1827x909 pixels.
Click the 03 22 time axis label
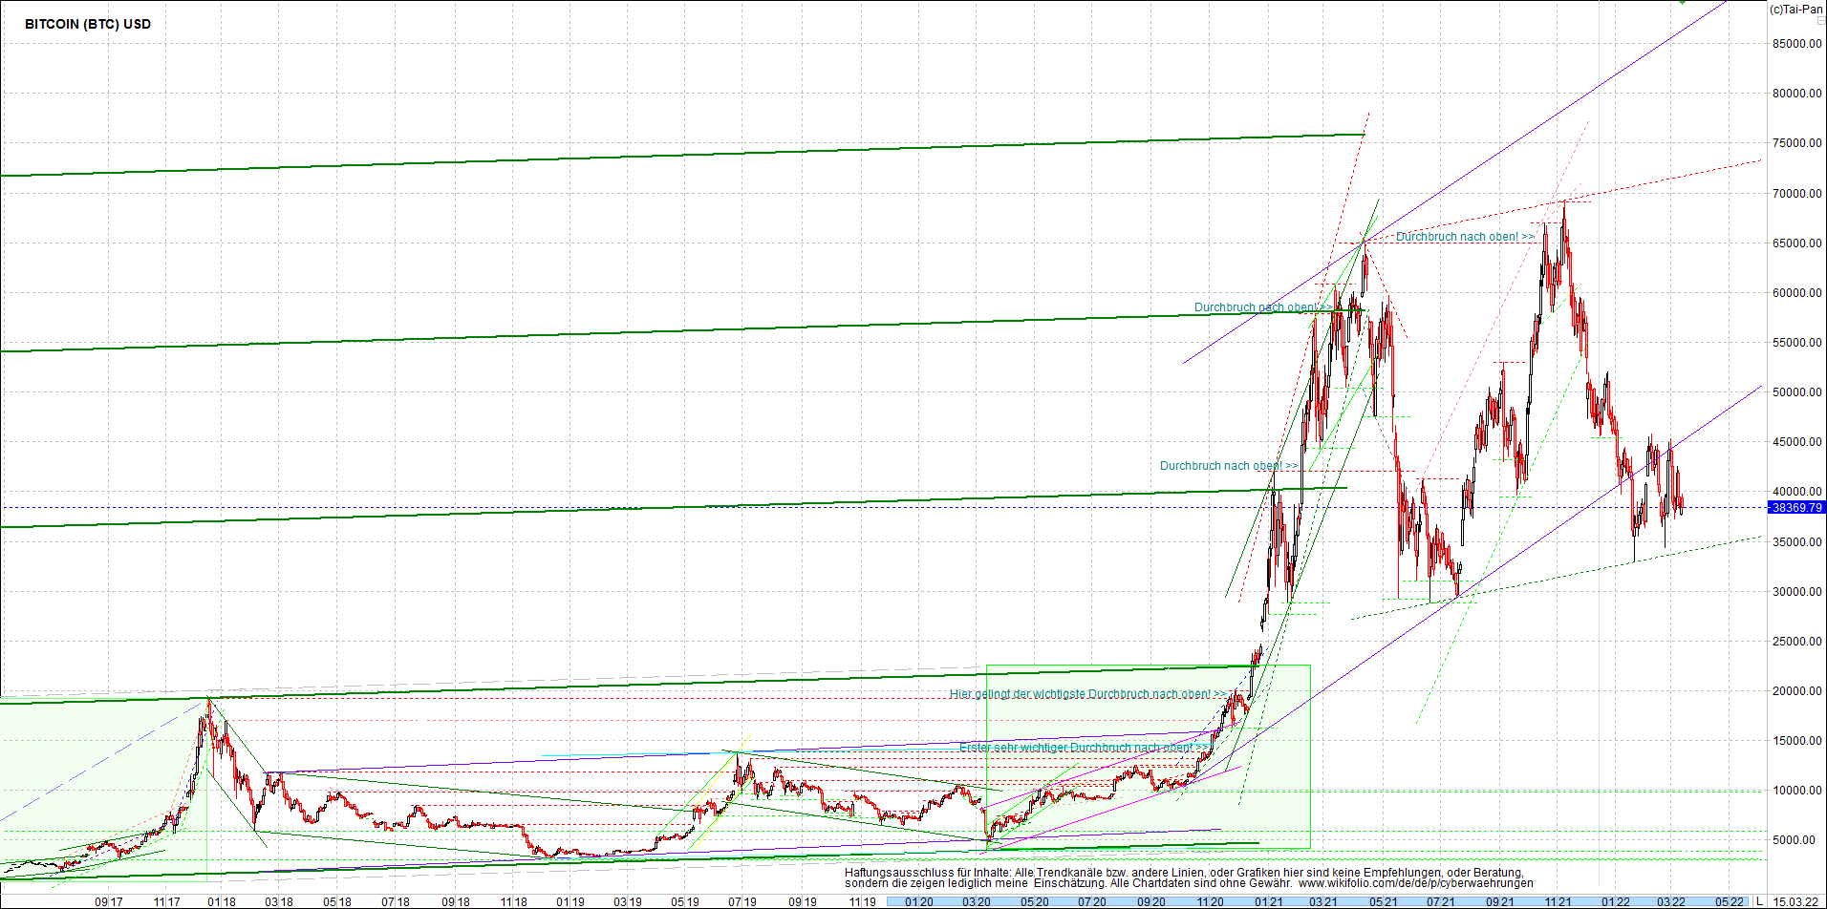pos(1671,901)
